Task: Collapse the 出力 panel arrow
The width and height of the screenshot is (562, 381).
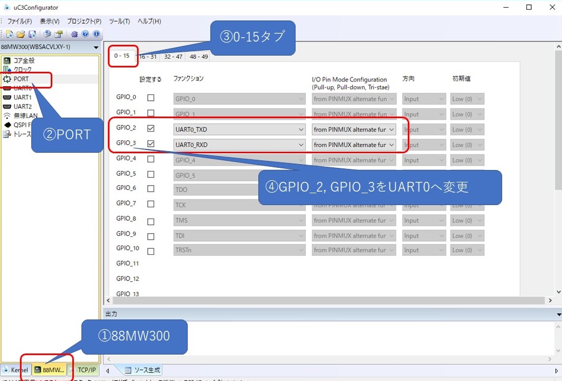Action: [x=559, y=314]
